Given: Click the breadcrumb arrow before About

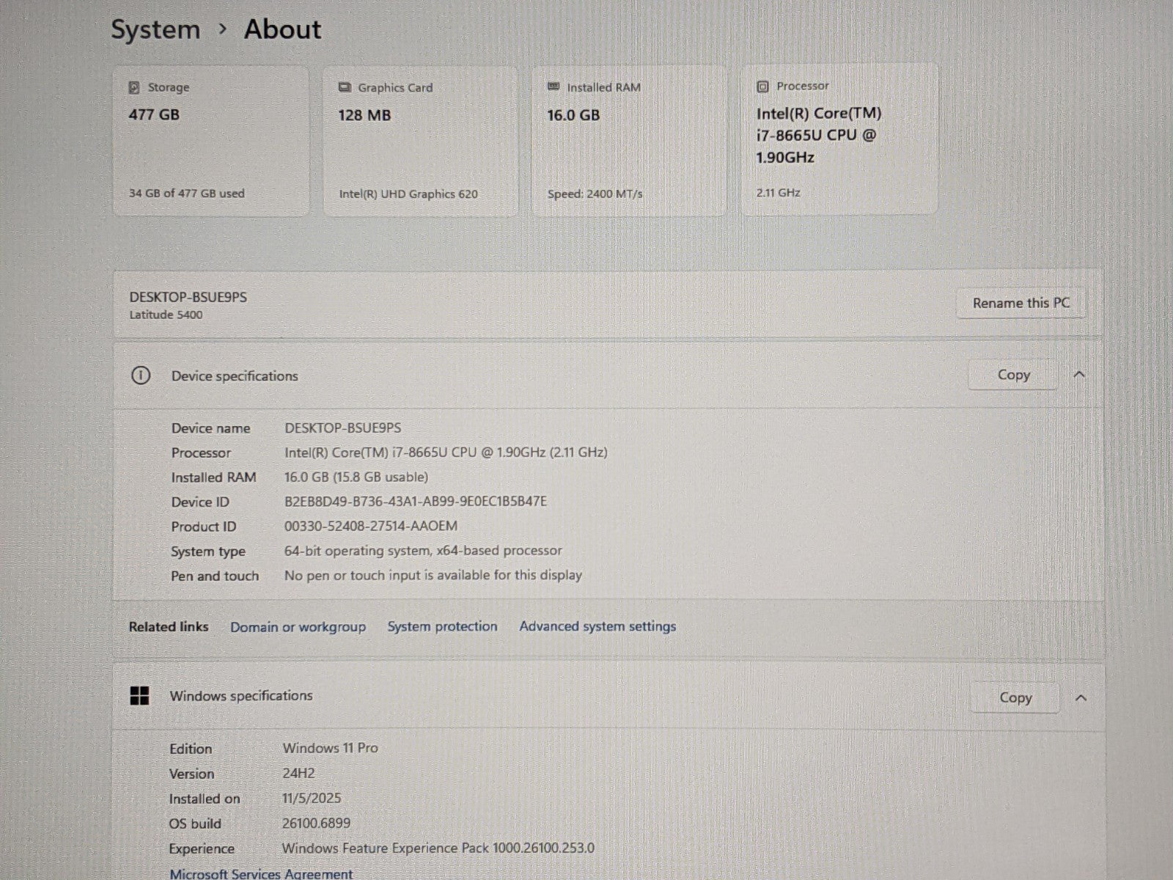Looking at the screenshot, I should tap(223, 29).
